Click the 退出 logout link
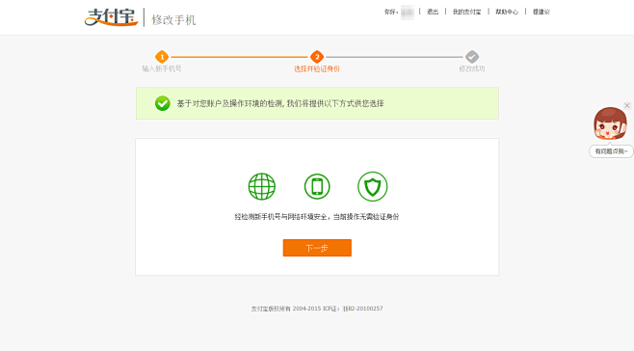Image resolution: width=634 pixels, height=351 pixels. (x=433, y=12)
